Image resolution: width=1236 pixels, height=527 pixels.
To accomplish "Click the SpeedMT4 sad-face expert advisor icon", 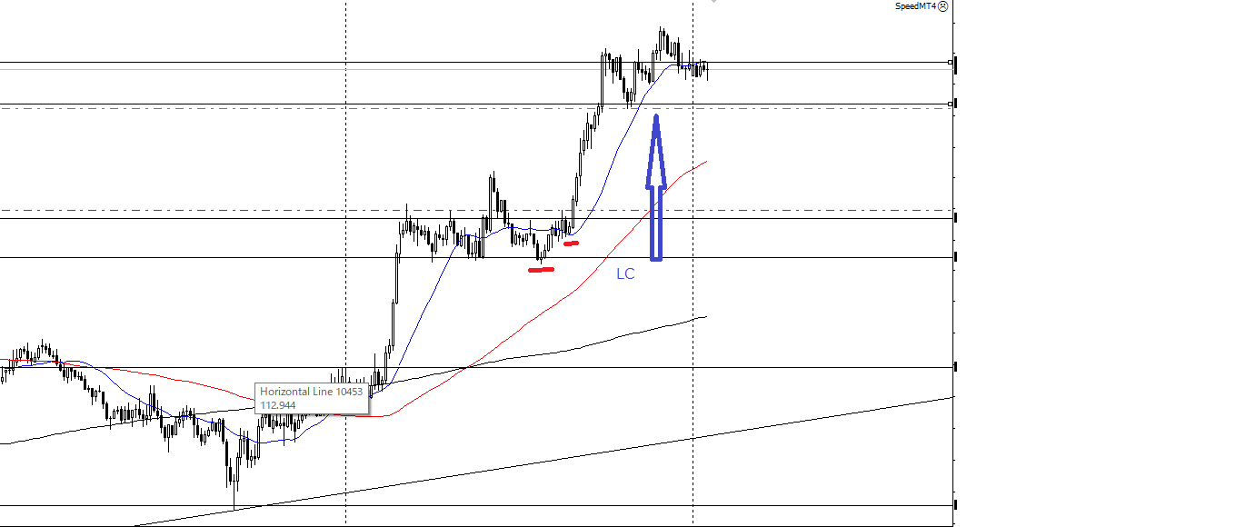I will point(942,5).
